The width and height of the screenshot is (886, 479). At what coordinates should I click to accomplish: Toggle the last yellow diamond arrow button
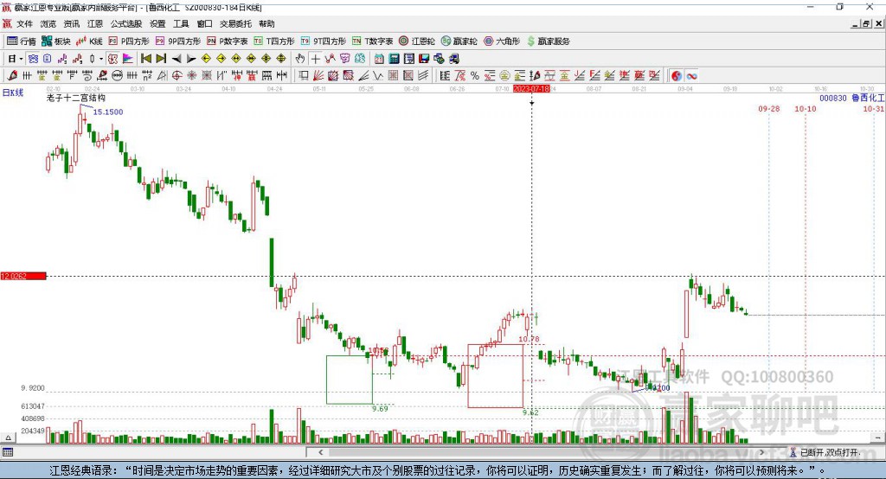point(281,59)
